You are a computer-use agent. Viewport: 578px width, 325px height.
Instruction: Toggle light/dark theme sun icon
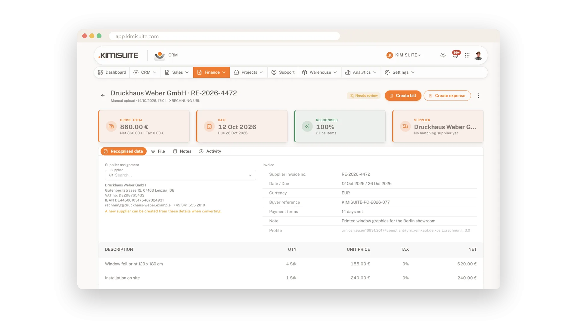pyautogui.click(x=443, y=55)
